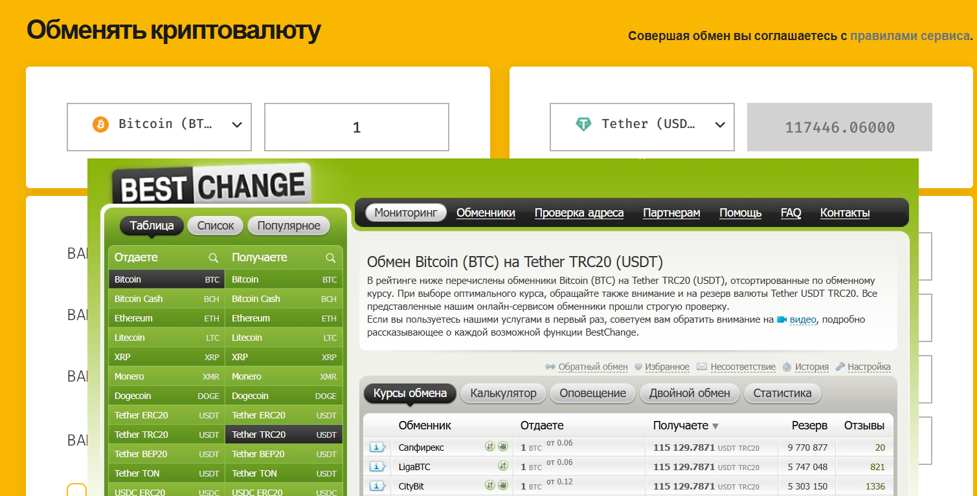Choose Tether ERC20 in Отдаете column
The height and width of the screenshot is (496, 977).
coord(167,415)
